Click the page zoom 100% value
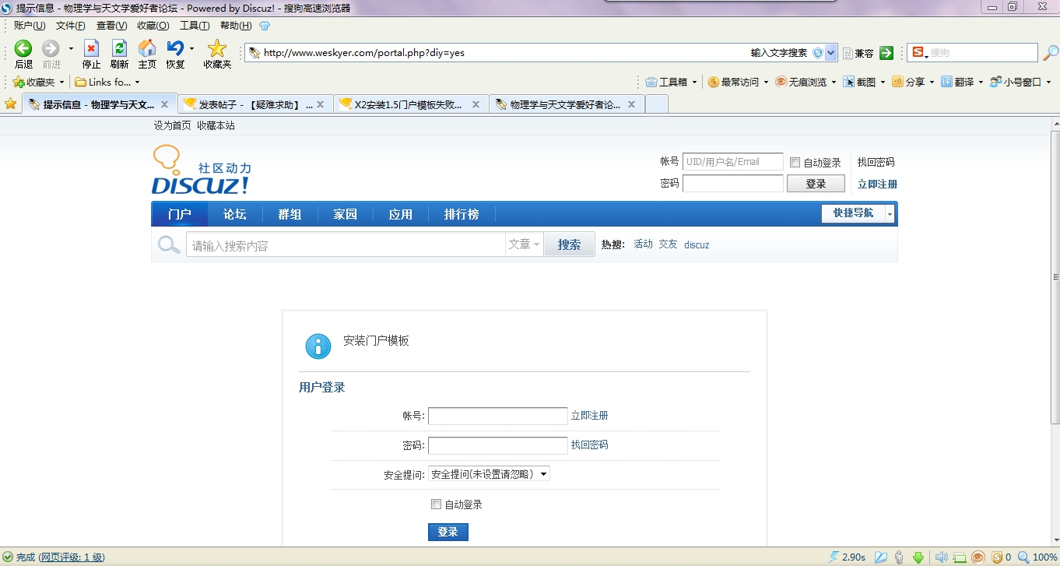The image size is (1060, 566). tap(1045, 557)
